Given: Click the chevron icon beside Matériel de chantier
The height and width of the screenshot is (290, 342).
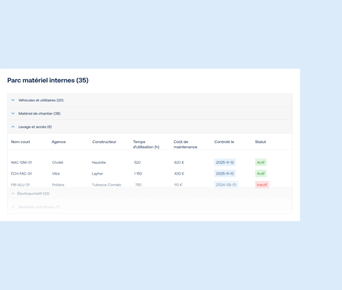Looking at the screenshot, I should pos(13,114).
